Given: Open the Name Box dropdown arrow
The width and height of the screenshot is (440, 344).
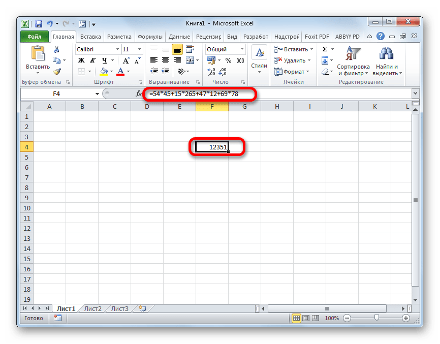Looking at the screenshot, I should point(97,93).
